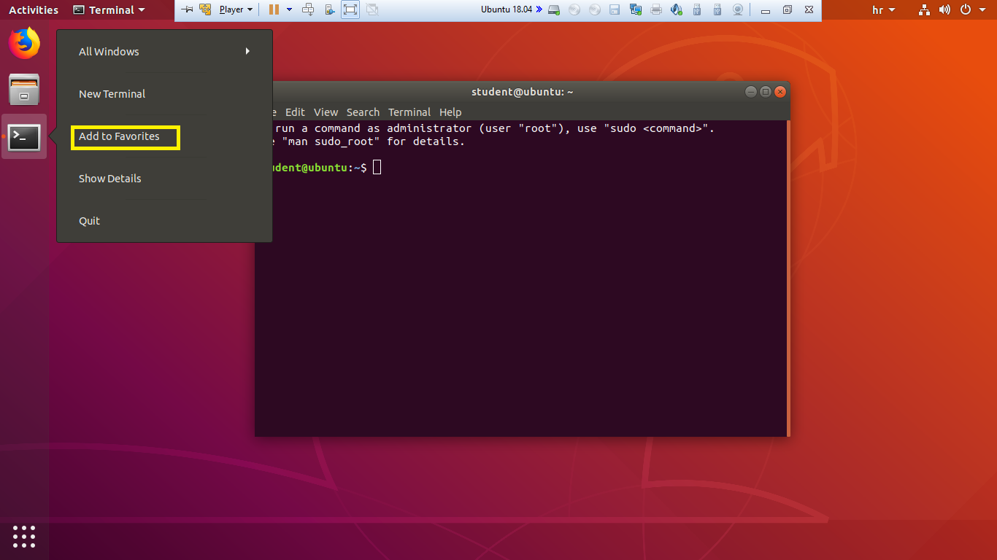This screenshot has height=560, width=997.
Task: Click the network status icon in top bar
Action: click(925, 10)
